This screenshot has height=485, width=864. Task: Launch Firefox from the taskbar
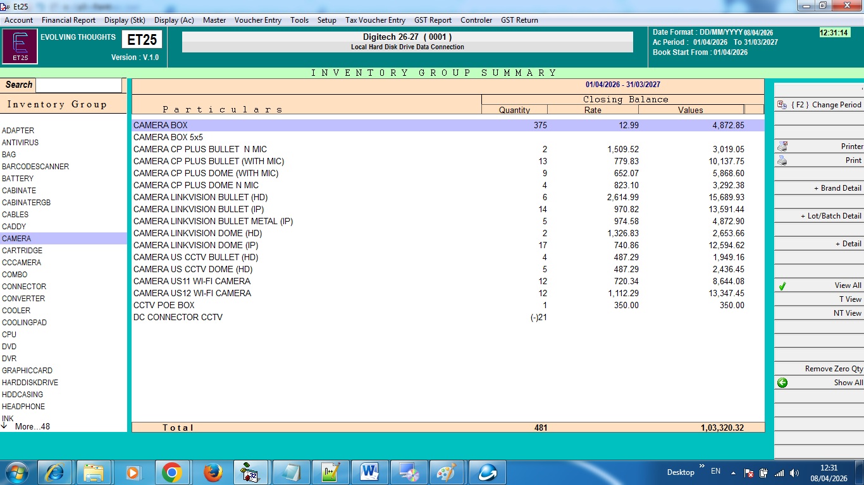click(x=213, y=472)
